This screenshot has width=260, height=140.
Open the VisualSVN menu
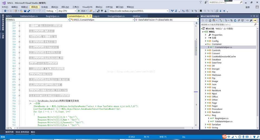[87, 7]
